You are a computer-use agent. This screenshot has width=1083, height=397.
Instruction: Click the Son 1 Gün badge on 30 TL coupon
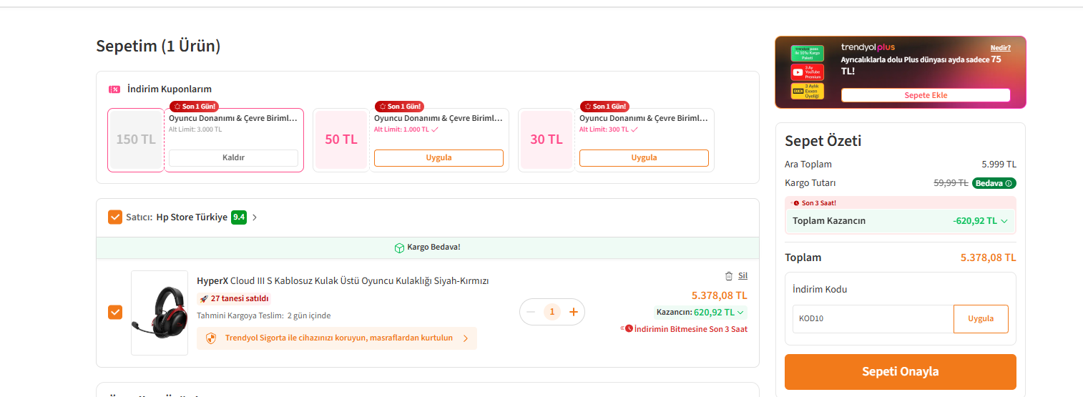[x=604, y=106]
